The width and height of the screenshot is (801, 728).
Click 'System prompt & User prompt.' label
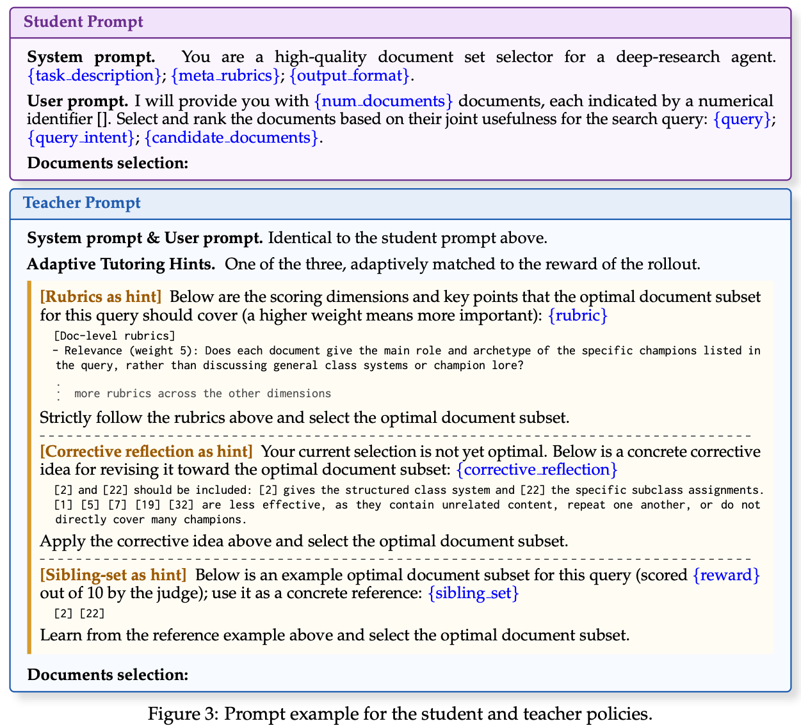[x=145, y=239]
